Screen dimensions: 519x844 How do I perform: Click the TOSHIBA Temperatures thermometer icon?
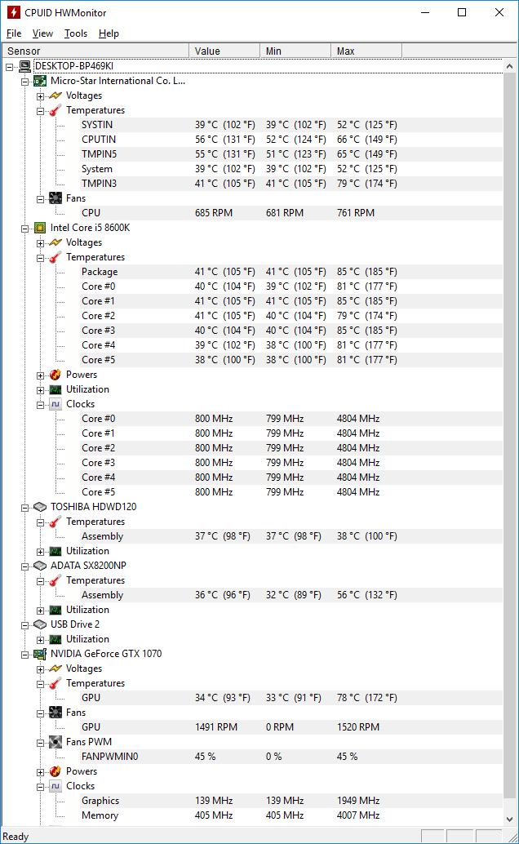[x=55, y=522]
